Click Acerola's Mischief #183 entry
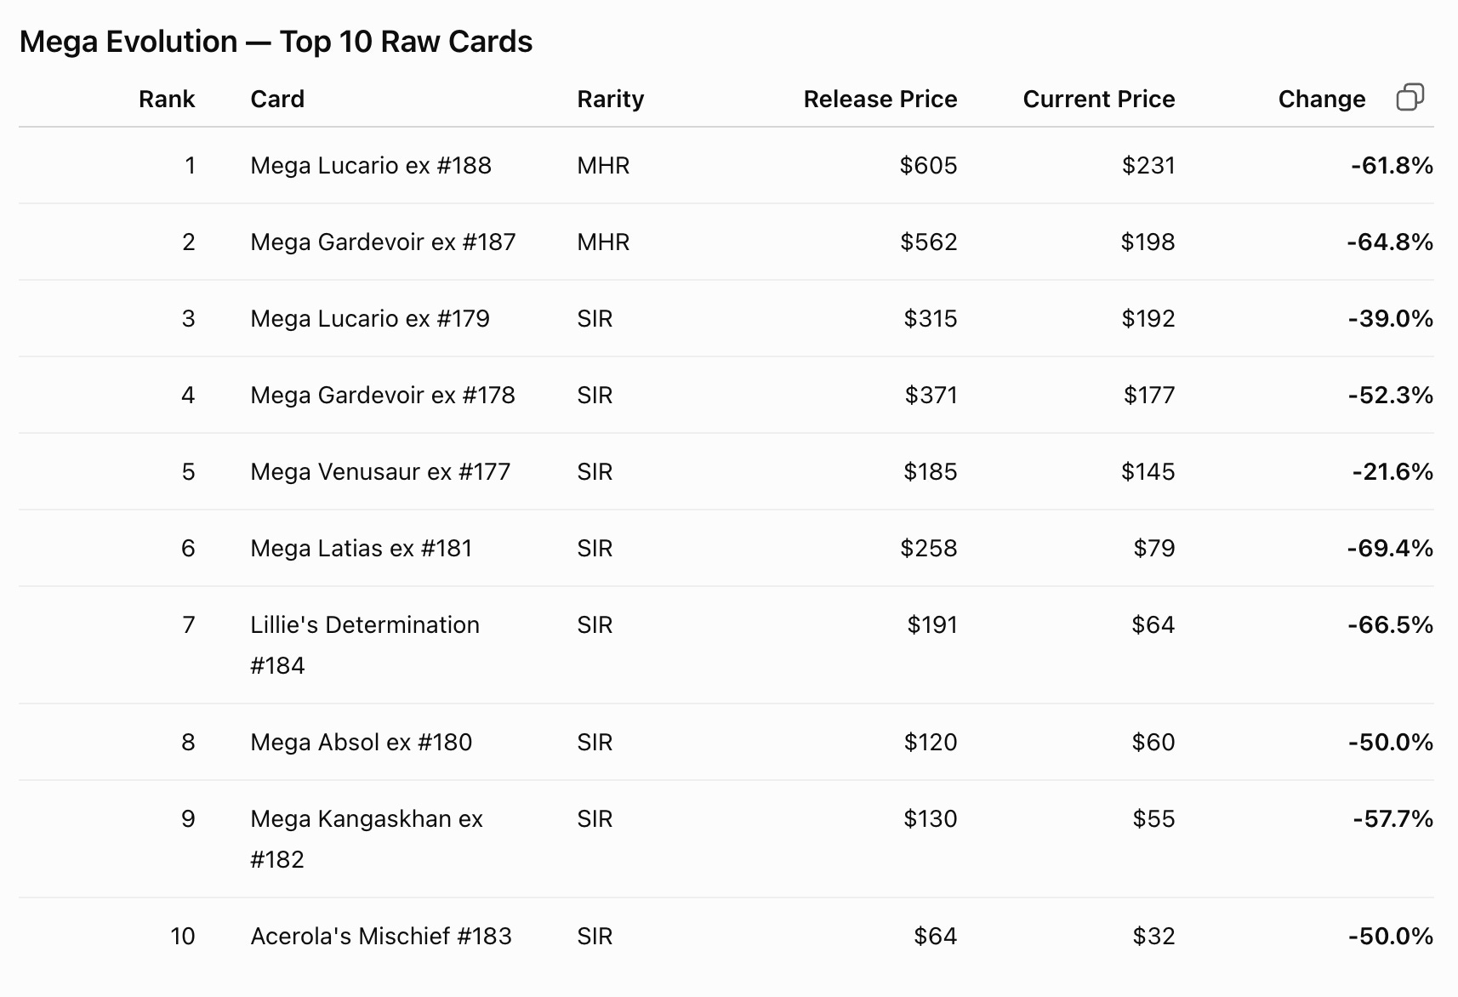Screen dimensions: 1458x997 click(x=381, y=936)
